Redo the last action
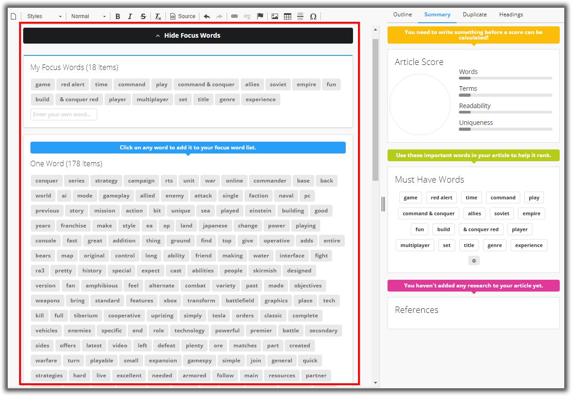572x396 pixels. (x=219, y=16)
